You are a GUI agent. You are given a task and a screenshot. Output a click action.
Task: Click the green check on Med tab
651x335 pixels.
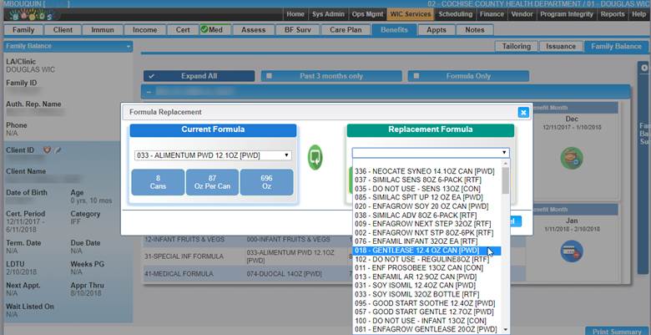point(204,29)
